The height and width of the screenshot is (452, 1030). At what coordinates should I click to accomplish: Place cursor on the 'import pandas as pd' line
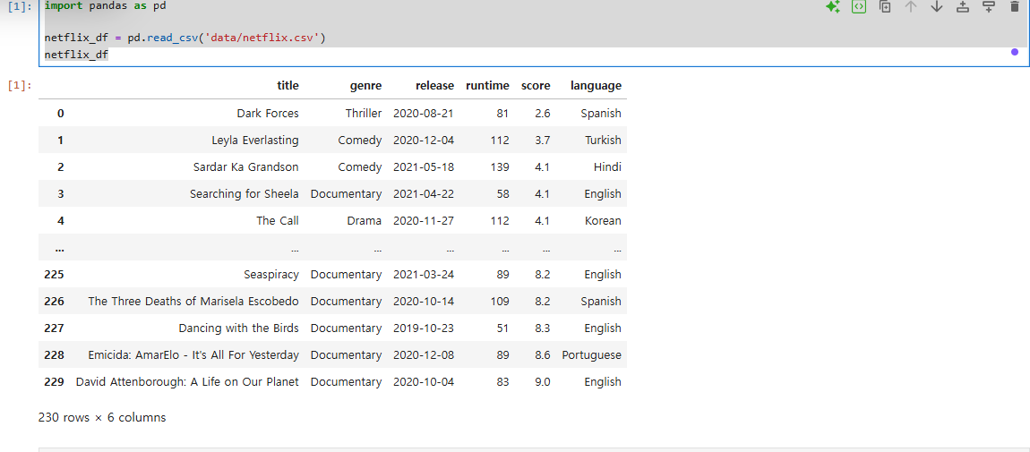pos(105,5)
